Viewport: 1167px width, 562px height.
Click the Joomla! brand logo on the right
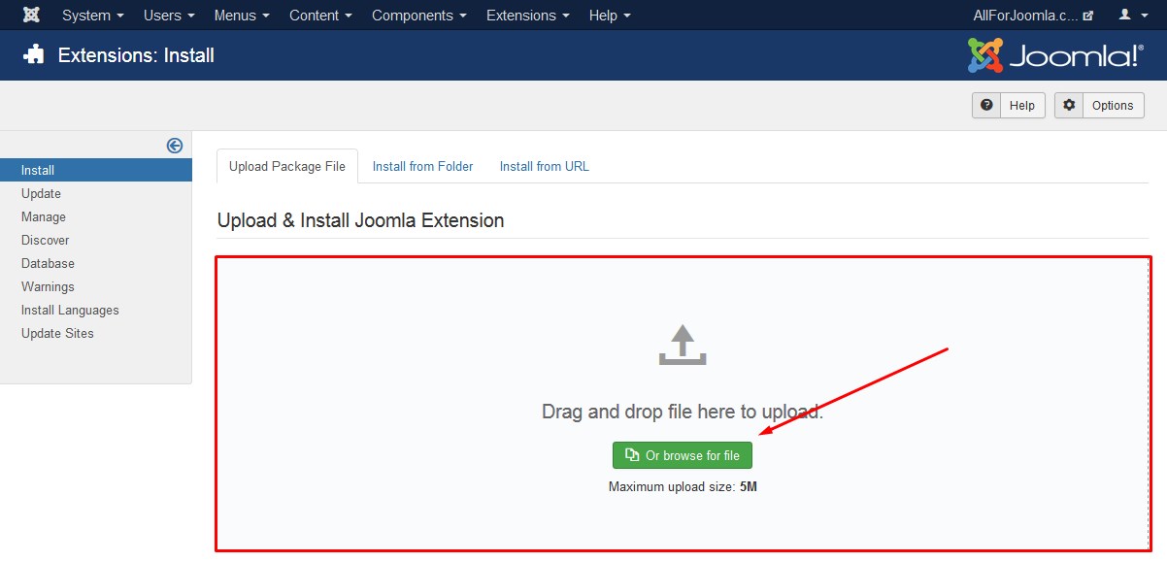coord(1055,55)
